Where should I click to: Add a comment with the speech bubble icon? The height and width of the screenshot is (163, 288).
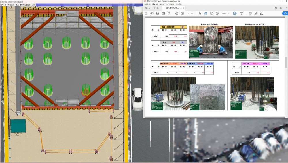tap(250, 13)
